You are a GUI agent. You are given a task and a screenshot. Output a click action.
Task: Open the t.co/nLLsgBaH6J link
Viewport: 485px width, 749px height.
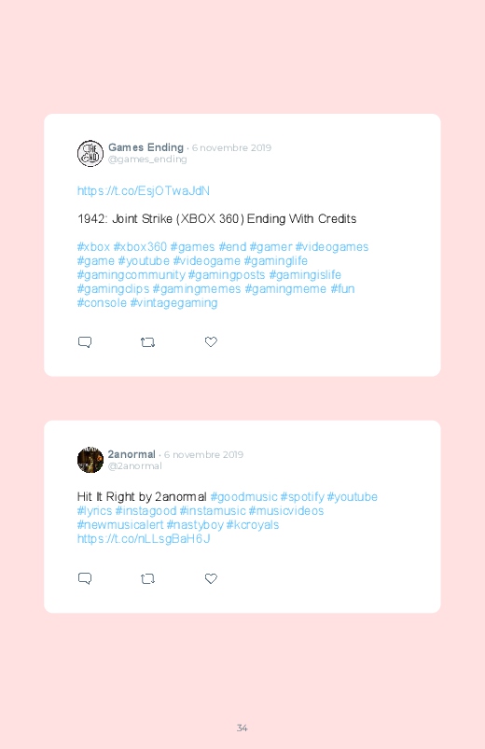144,539
